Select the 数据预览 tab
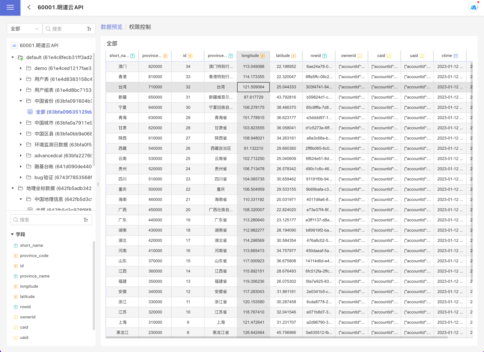Viewport: 484px width, 352px height. [112, 27]
